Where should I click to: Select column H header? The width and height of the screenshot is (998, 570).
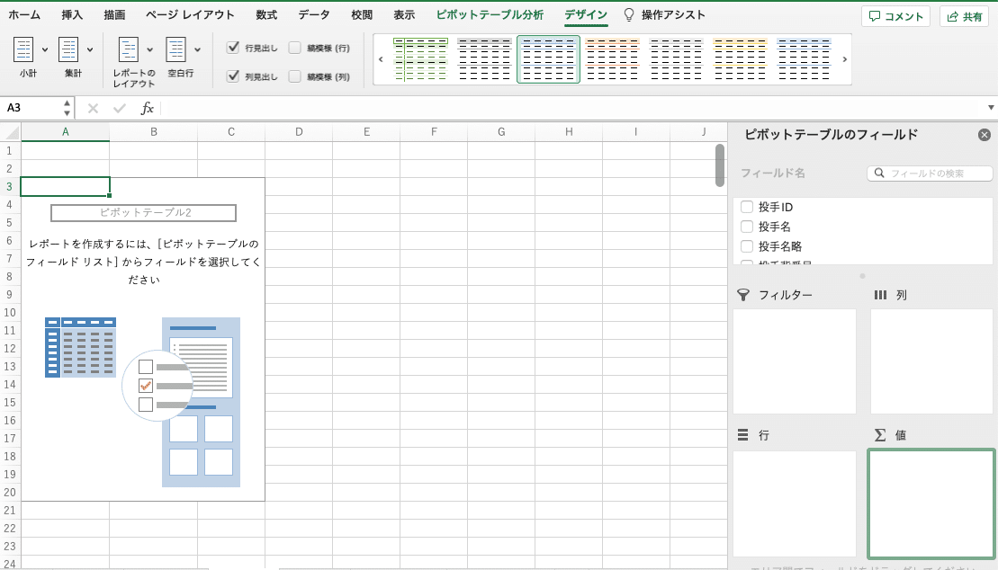click(569, 132)
